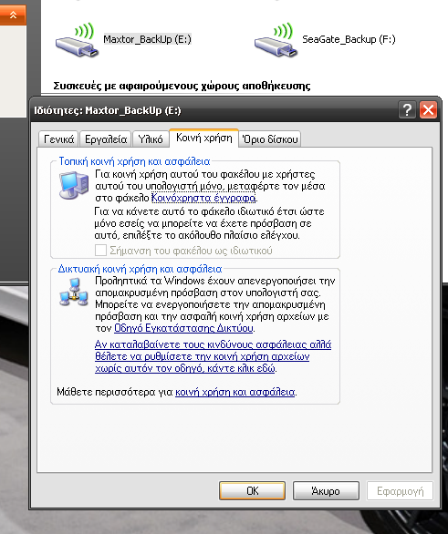Open the κοινή χρήση και ασφάλεια help link
This screenshot has height=534, width=448.
coord(234,392)
